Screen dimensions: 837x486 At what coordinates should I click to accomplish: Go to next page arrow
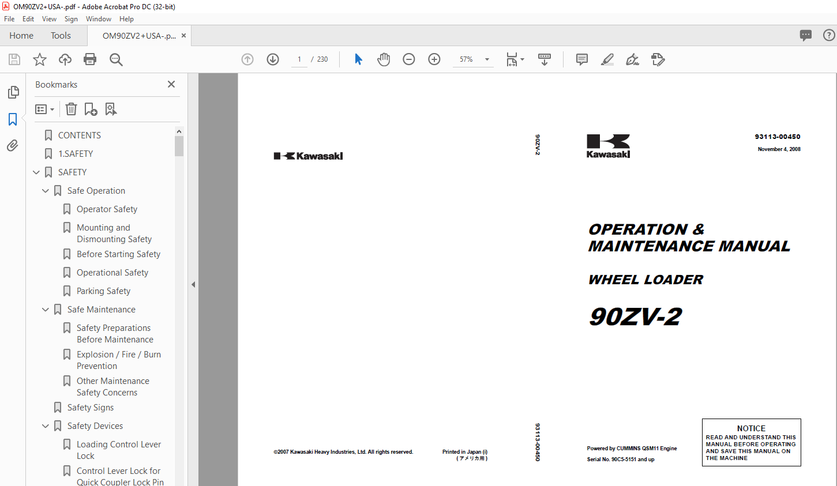tap(273, 59)
